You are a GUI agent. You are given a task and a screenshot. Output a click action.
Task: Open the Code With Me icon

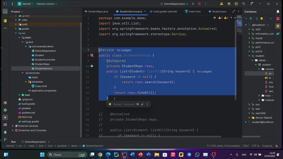pos(222,4)
